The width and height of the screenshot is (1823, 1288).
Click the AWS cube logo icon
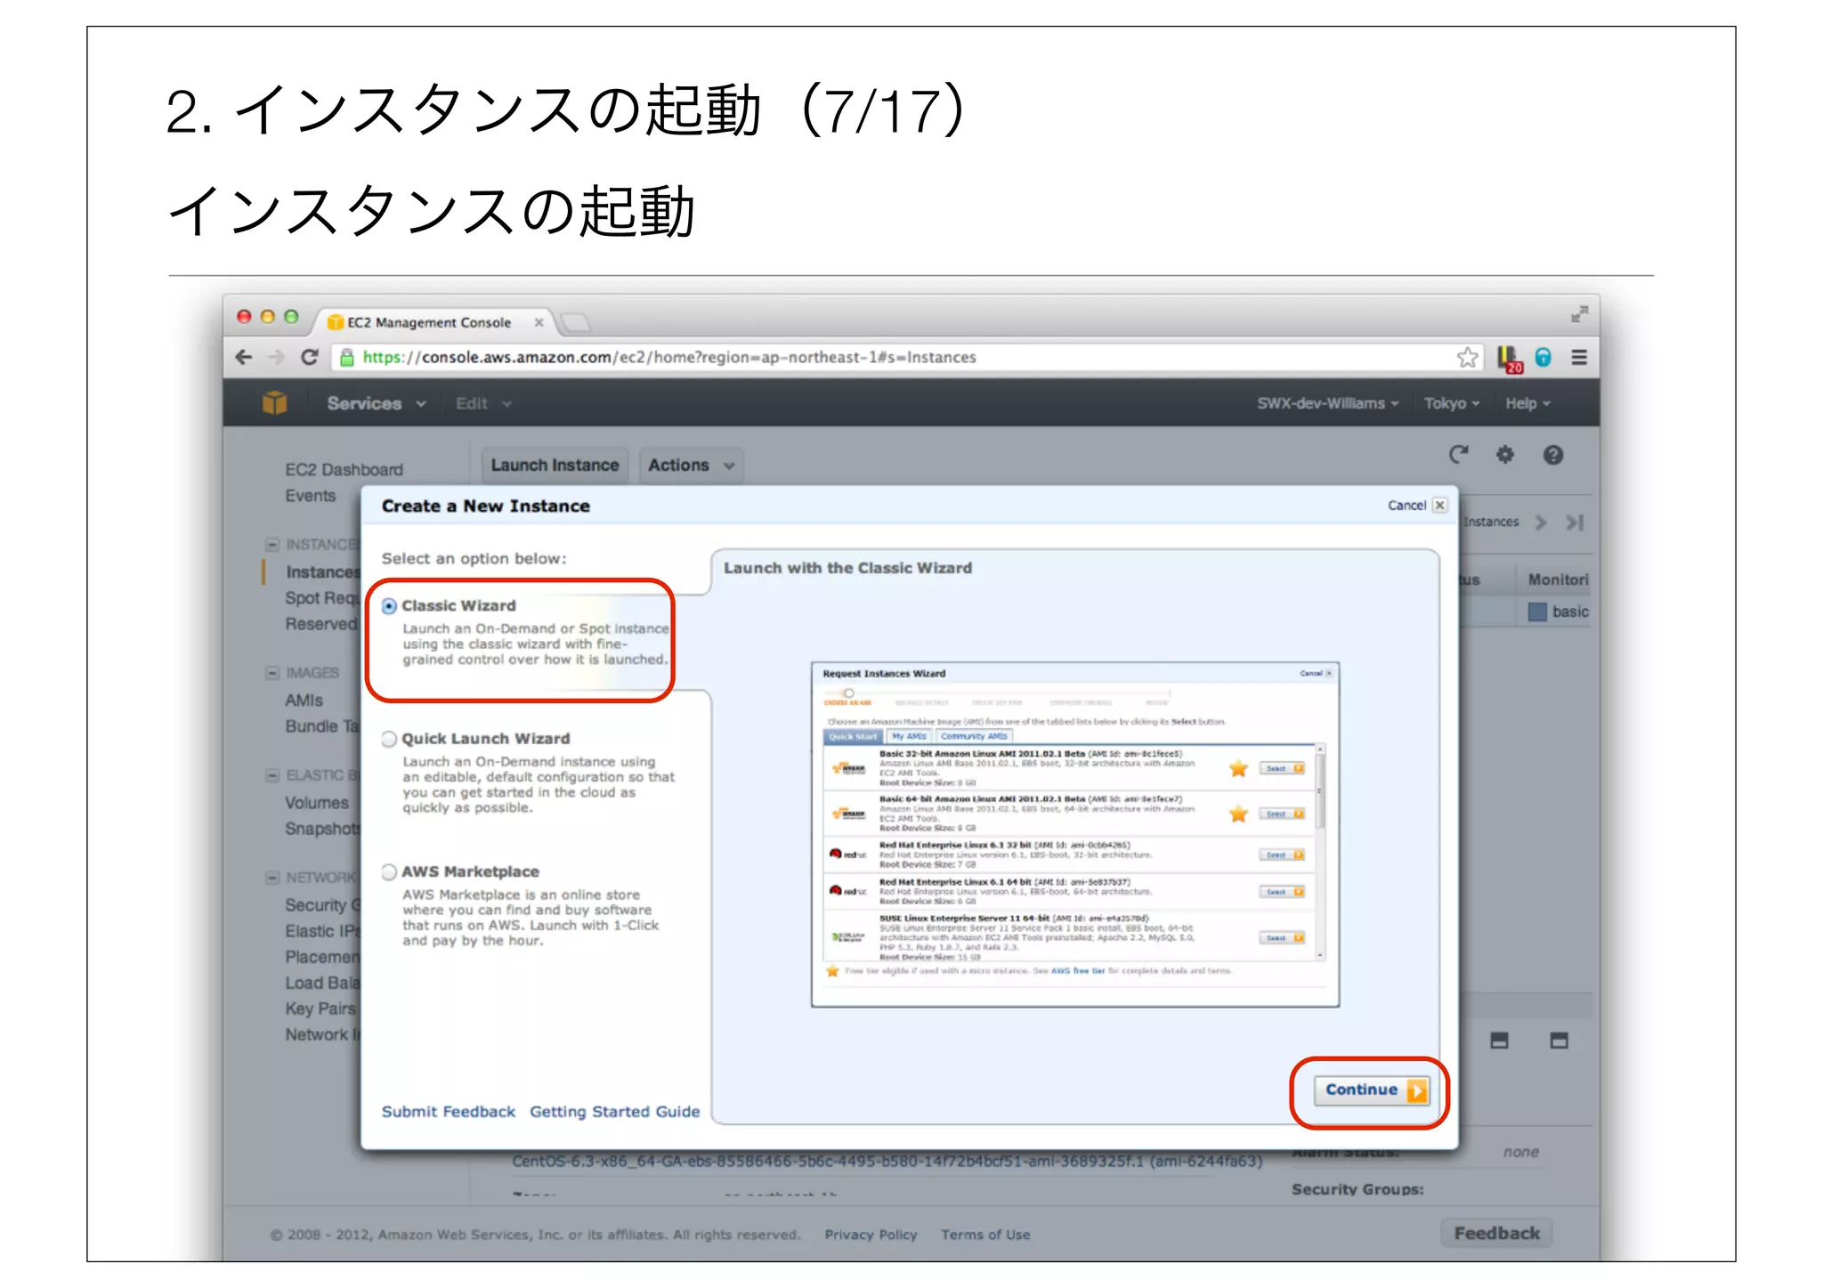[274, 403]
